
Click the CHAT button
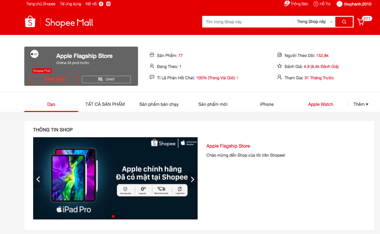click(107, 80)
